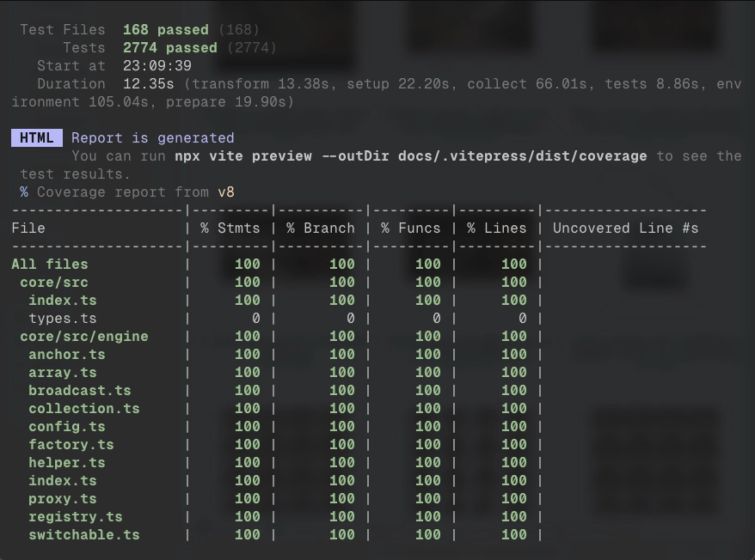Click the "array.ts" file name
This screenshot has width=755, height=560.
pyautogui.click(x=63, y=373)
